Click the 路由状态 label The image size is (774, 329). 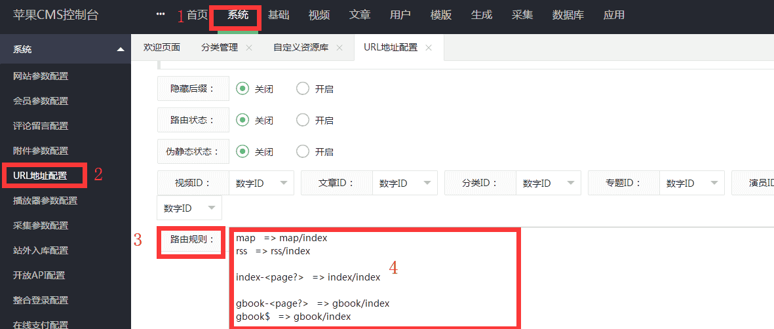193,120
